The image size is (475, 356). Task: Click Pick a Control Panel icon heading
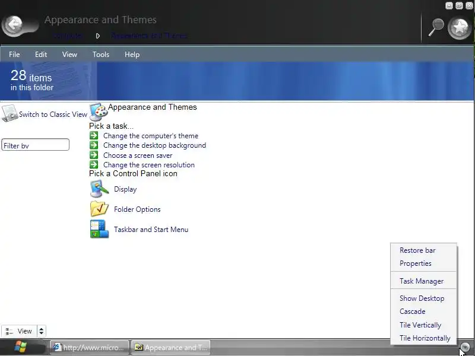[133, 173]
